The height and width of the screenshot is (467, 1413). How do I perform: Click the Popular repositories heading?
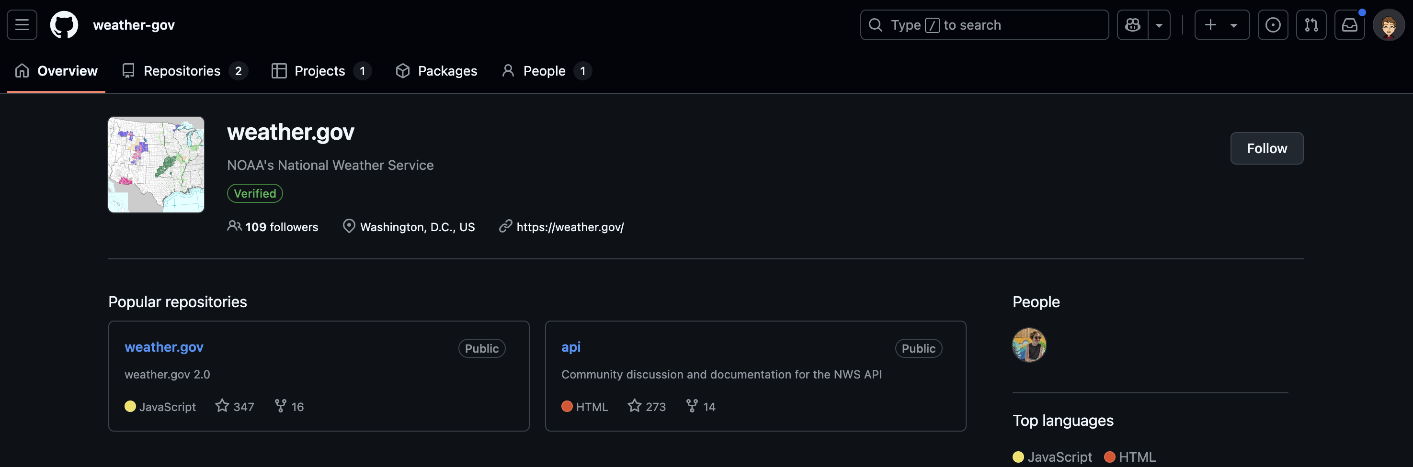(x=177, y=301)
